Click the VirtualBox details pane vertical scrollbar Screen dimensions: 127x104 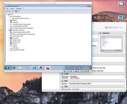126,55
